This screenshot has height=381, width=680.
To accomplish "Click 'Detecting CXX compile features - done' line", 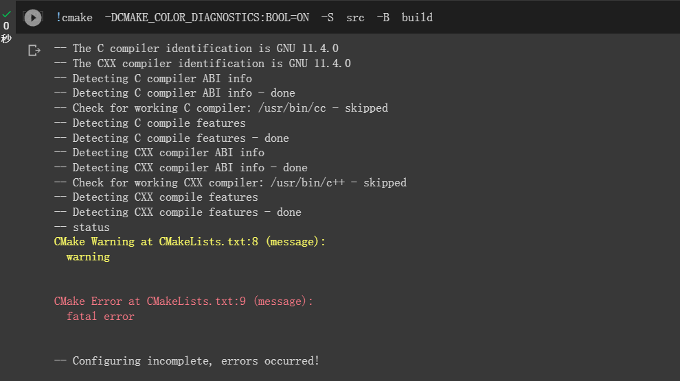I will pyautogui.click(x=177, y=212).
